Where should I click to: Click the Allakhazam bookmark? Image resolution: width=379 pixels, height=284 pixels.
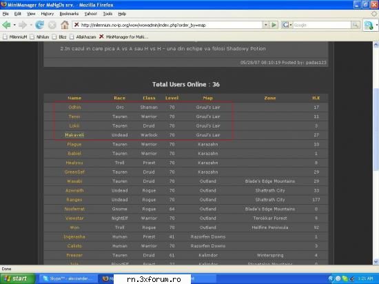pyautogui.click(x=83, y=37)
